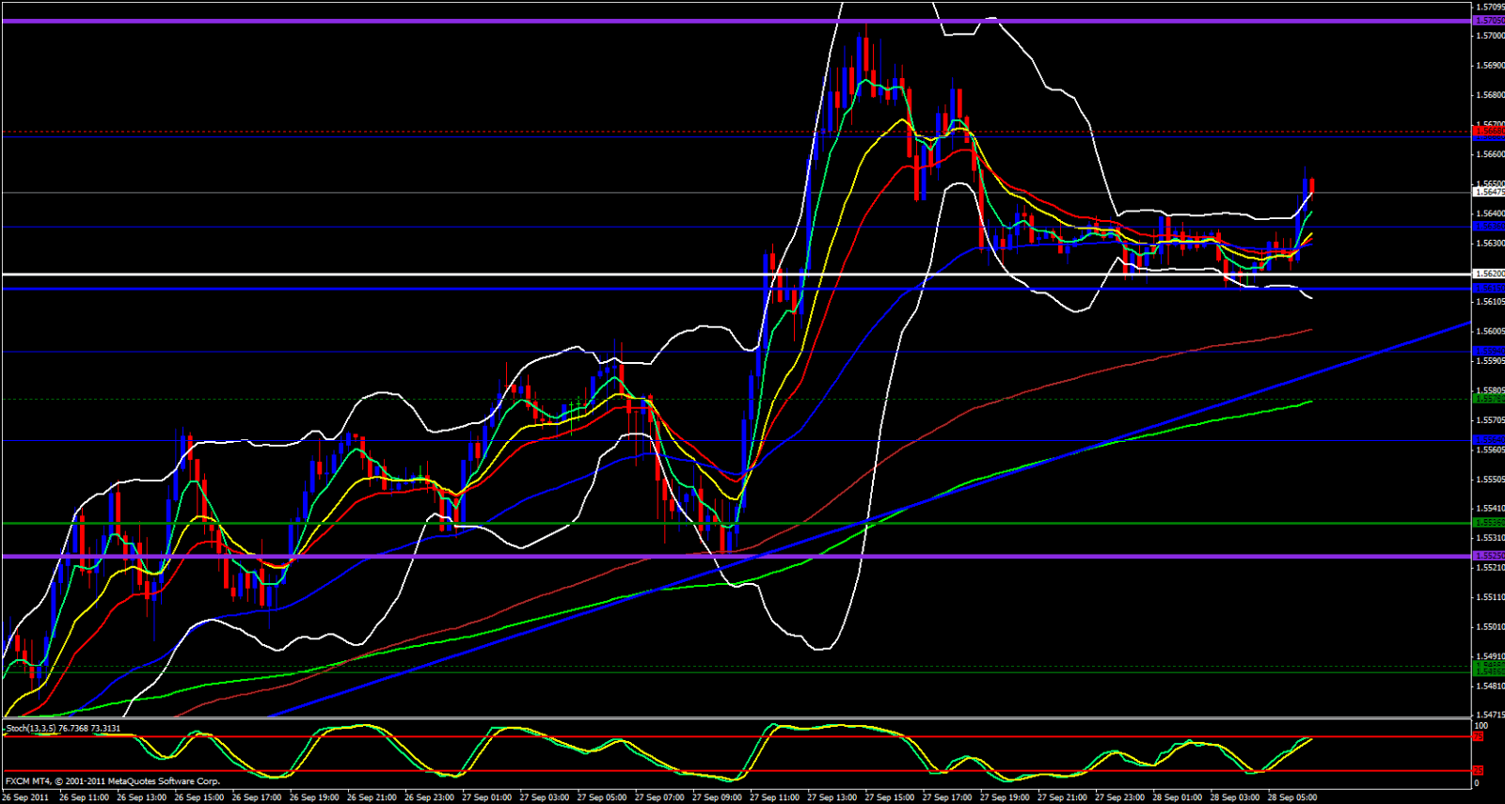Click the green 1.5536 price level tag

click(x=1487, y=523)
